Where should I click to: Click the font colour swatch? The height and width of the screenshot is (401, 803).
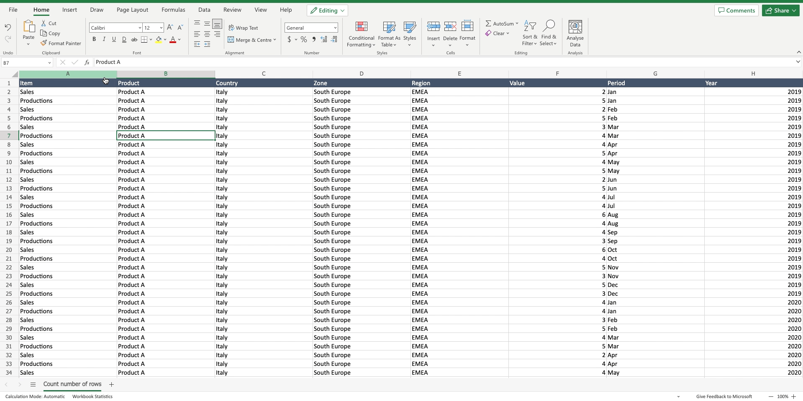pyautogui.click(x=173, y=39)
